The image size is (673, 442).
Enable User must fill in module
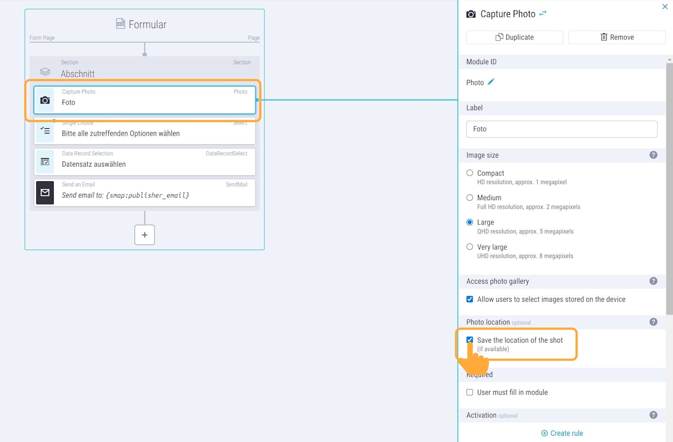(x=470, y=392)
